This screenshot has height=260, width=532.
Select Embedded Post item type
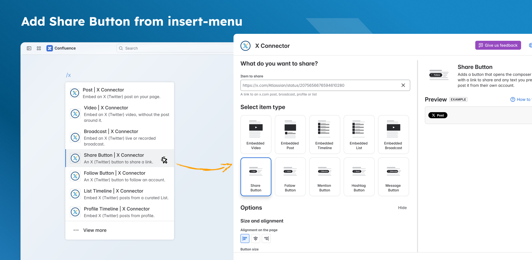[290, 135]
